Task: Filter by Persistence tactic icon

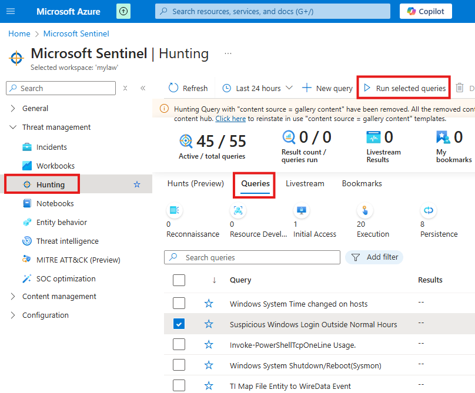Action: (429, 210)
